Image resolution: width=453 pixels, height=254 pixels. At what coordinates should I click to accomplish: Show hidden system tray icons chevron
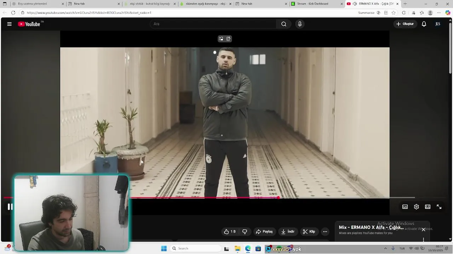pyautogui.click(x=385, y=249)
